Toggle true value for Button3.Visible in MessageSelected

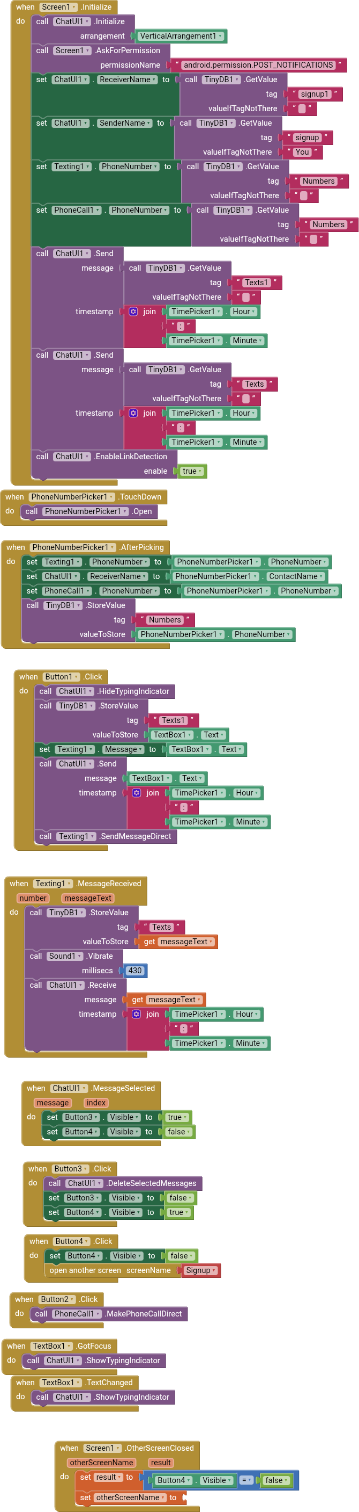177,1118
